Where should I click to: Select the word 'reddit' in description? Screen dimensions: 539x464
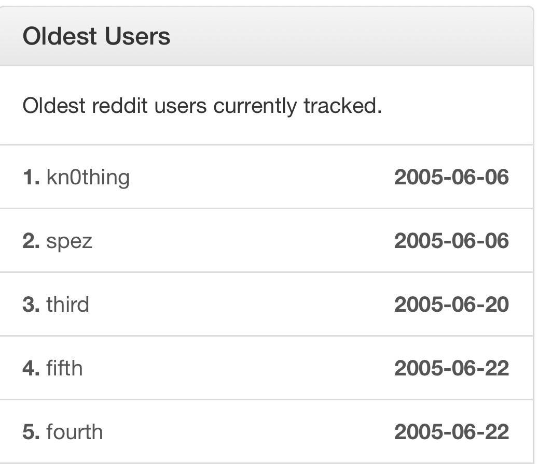120,105
